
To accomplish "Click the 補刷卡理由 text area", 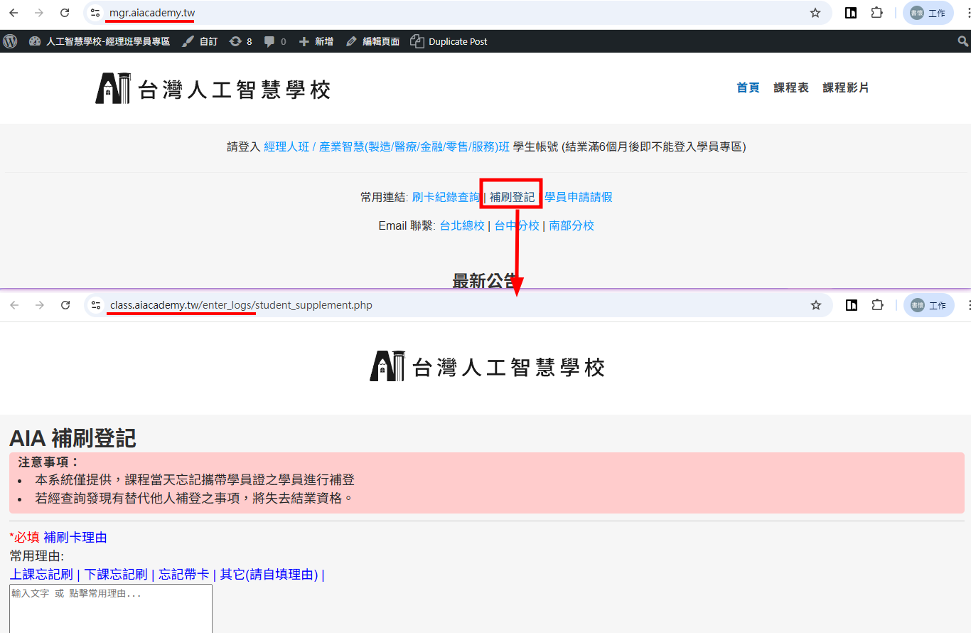I will (x=110, y=609).
